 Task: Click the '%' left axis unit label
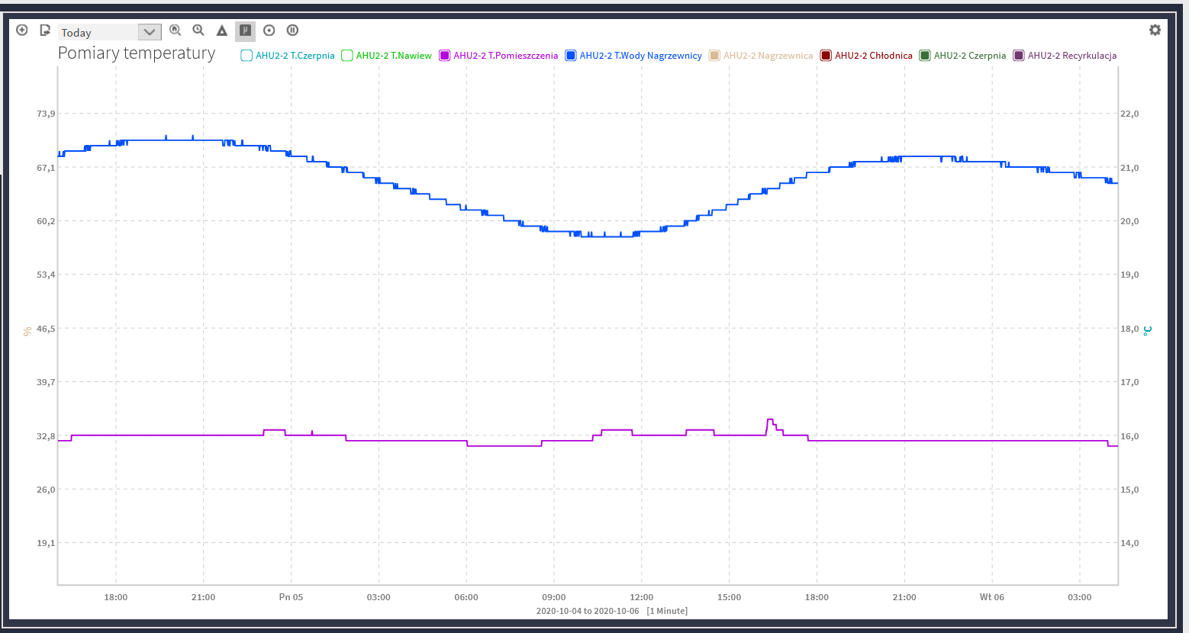[x=27, y=331]
